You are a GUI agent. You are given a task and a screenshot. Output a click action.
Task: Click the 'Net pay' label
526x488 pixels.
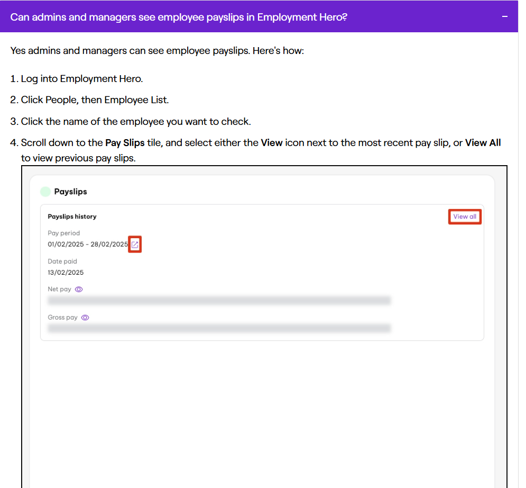(59, 289)
